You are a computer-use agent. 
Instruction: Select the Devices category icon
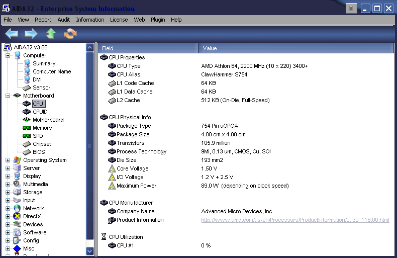[17, 224]
